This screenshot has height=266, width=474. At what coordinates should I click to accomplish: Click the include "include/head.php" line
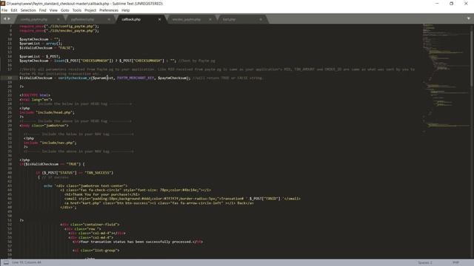(x=47, y=112)
